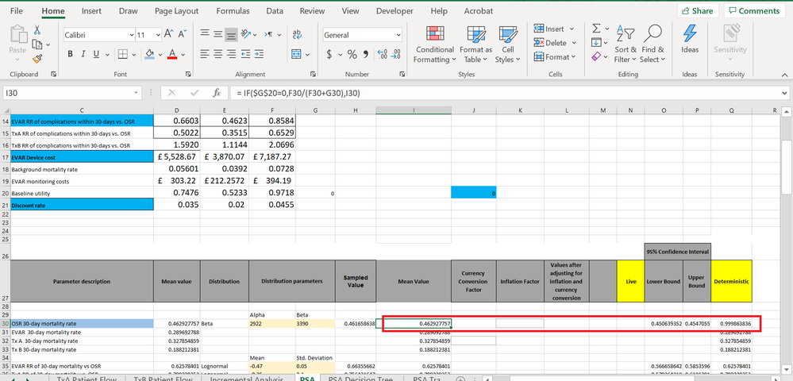The width and height of the screenshot is (793, 381).
Task: Switch to the Formulas tab
Action: pyautogui.click(x=233, y=10)
